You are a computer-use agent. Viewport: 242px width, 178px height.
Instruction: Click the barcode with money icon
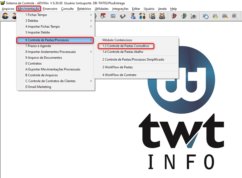click(x=215, y=16)
